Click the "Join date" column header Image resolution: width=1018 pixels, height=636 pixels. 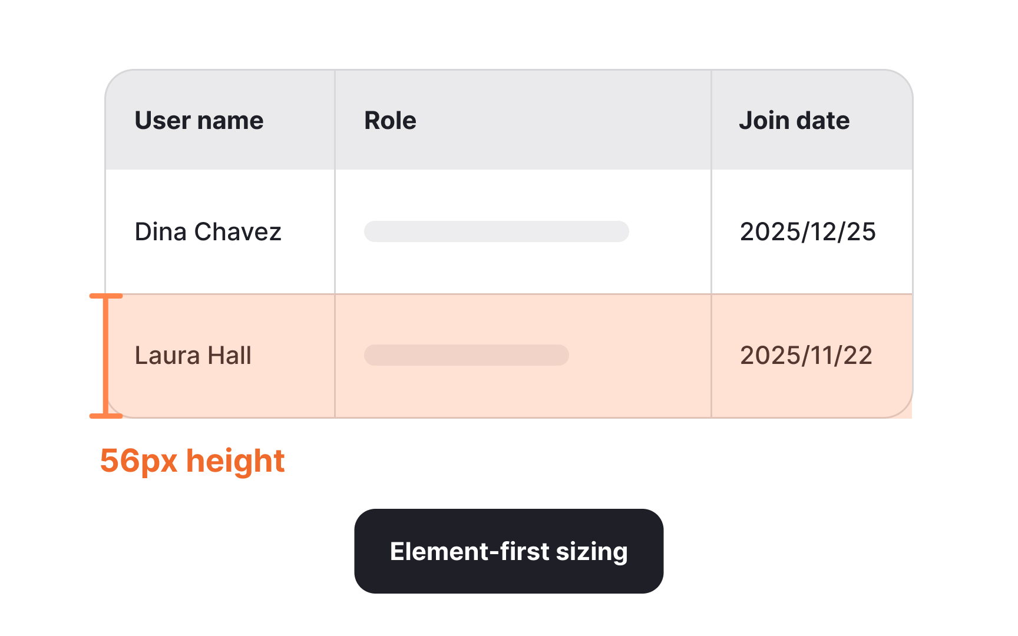pos(794,121)
